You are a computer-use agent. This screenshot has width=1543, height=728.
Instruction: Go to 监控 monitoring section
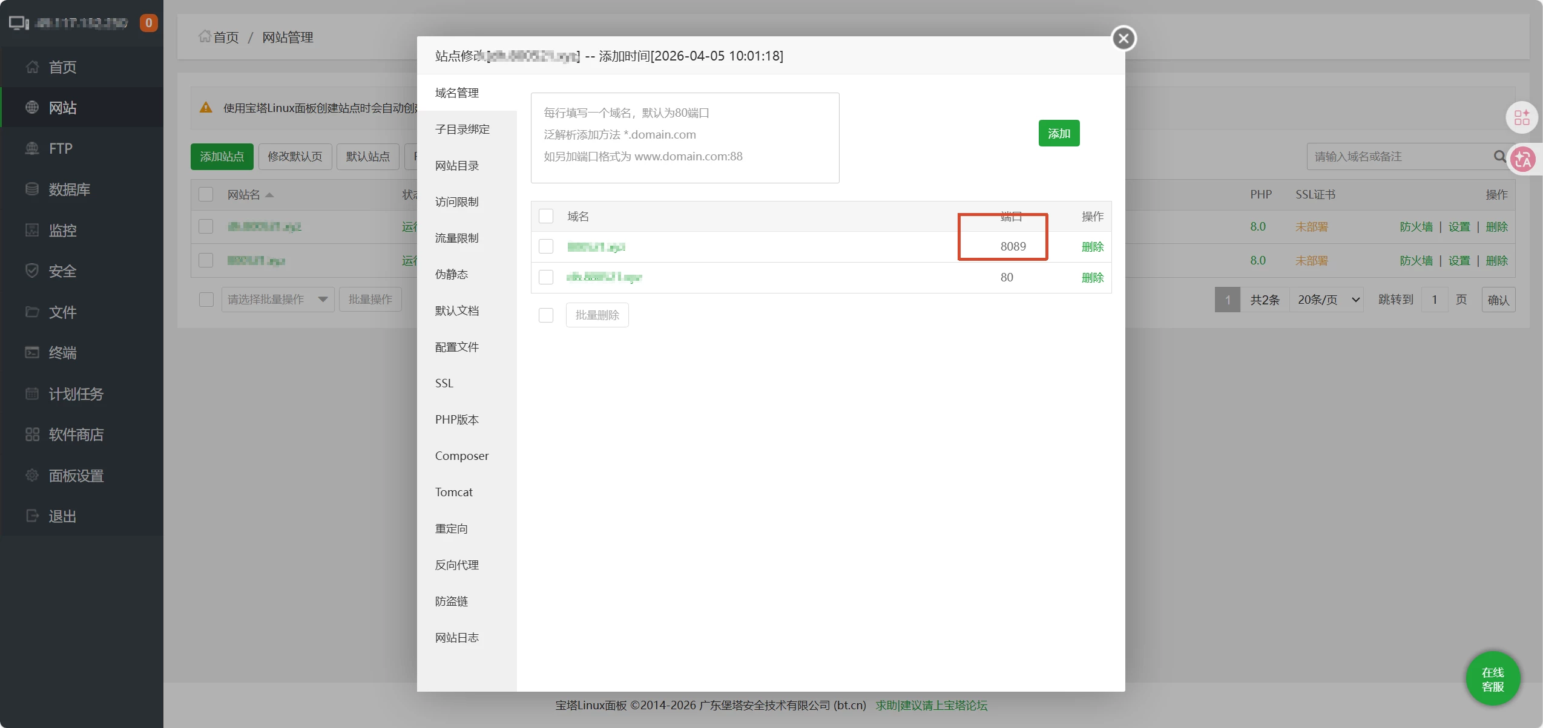click(62, 230)
